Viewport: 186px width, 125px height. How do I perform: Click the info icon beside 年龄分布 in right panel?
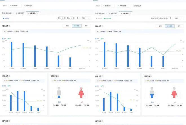coord(103,76)
